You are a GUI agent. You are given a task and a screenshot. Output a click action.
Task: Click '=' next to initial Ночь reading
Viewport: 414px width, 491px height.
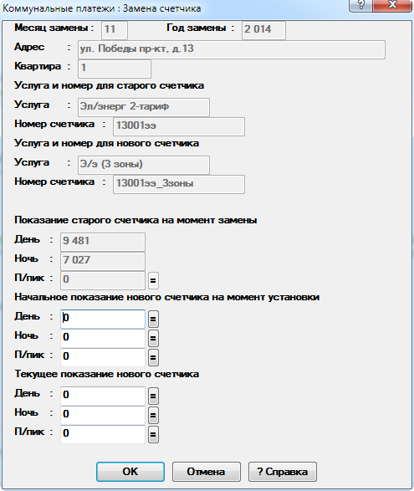[x=153, y=338]
